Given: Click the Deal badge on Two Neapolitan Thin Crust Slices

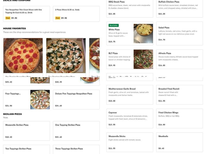Looking at the screenshot, I should click(x=8, y=18).
